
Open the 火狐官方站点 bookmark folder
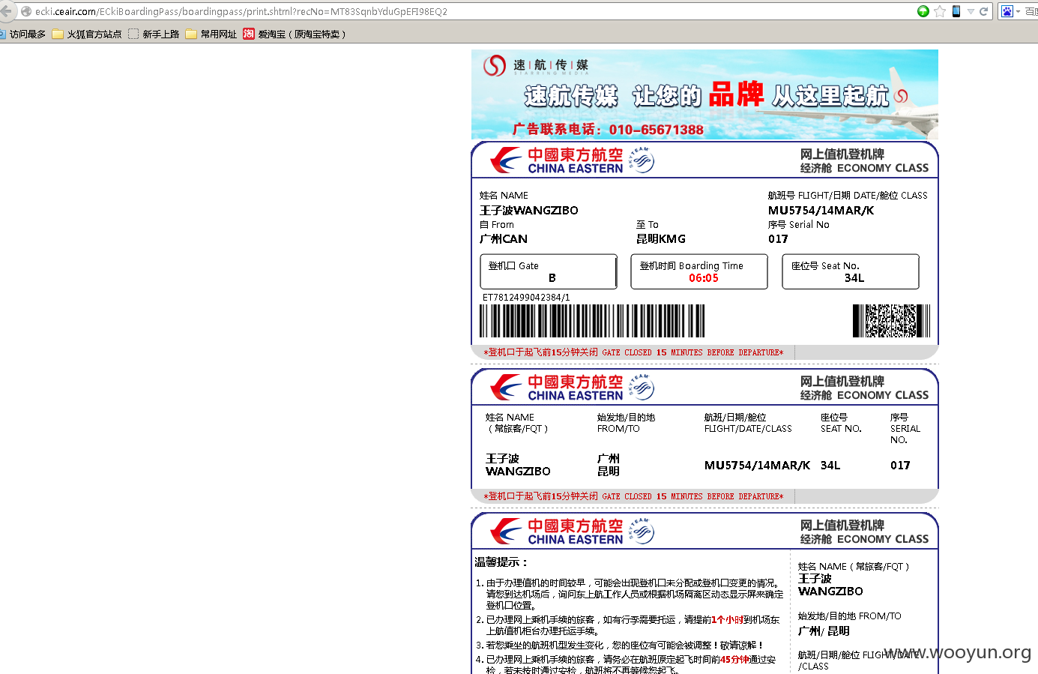(87, 34)
